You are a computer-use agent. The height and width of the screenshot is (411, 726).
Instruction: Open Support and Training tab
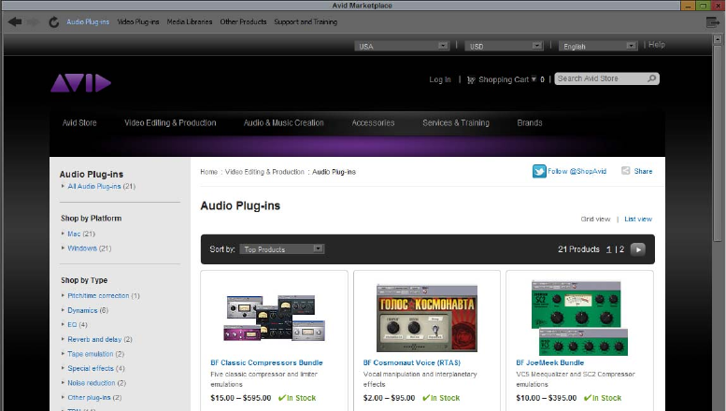pos(306,21)
